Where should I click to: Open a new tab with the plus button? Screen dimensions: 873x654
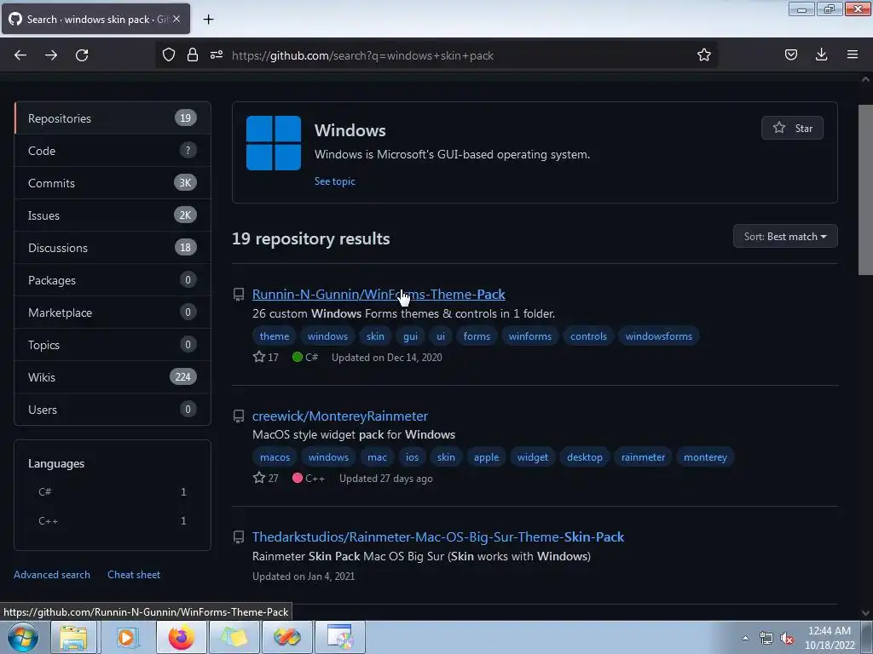[208, 20]
